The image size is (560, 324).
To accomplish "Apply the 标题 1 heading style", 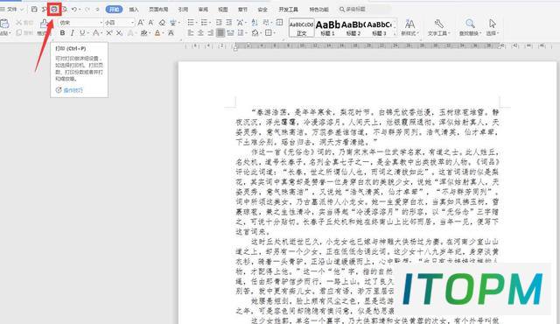I will pos(328,27).
